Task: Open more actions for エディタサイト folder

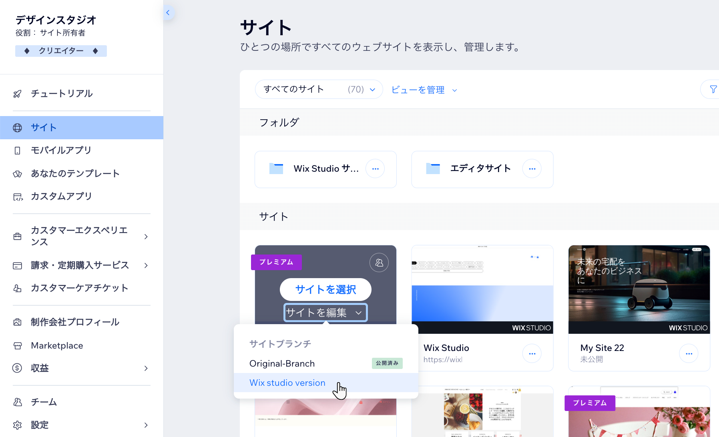Action: pos(532,169)
